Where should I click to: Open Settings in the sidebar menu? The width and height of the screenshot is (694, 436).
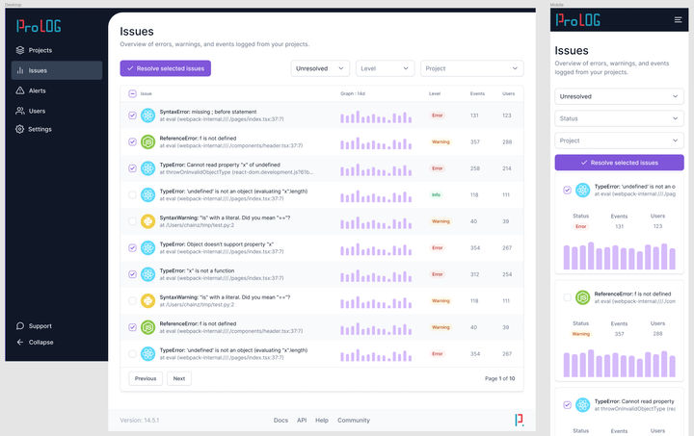(x=57, y=129)
